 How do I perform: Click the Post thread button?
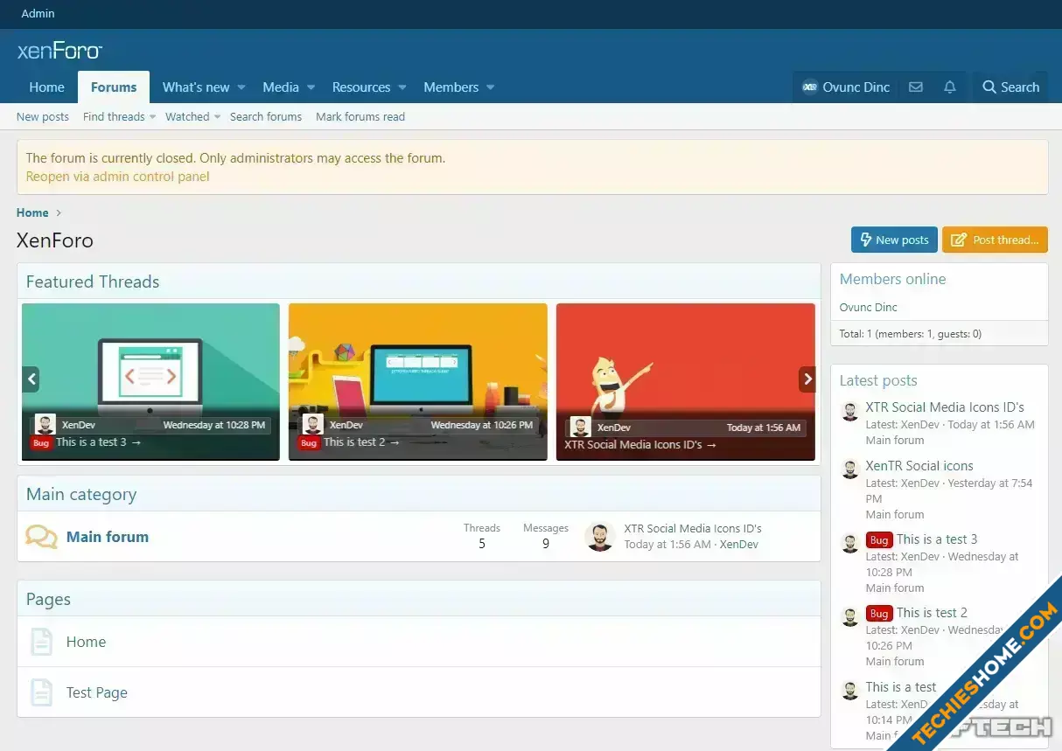point(995,240)
